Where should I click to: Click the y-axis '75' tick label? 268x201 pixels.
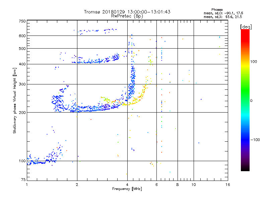(x=23, y=180)
